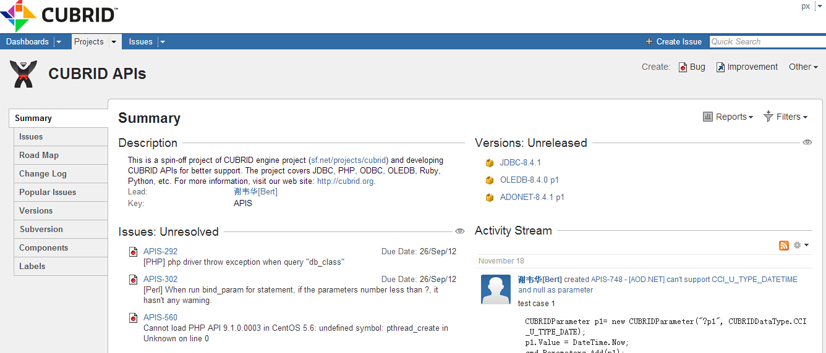This screenshot has width=826, height=353.
Task: Open 谢韦华[Bert] author link in Activity Stream
Action: coord(540,280)
